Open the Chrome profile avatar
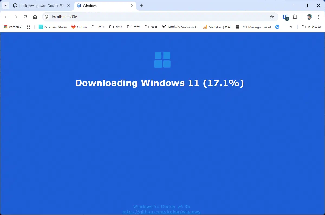Image resolution: width=325 pixels, height=215 pixels. [x=309, y=17]
